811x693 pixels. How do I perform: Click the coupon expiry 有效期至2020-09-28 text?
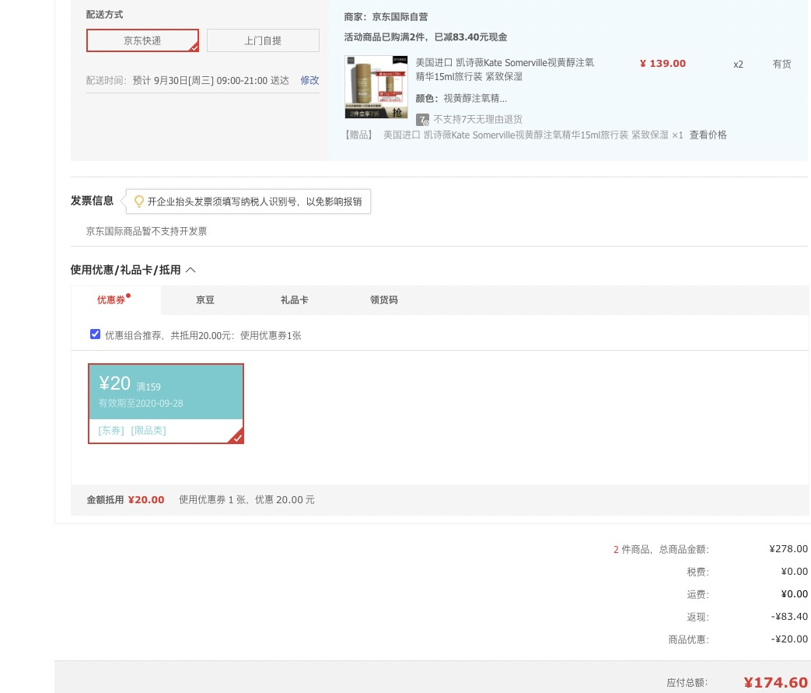click(x=141, y=403)
